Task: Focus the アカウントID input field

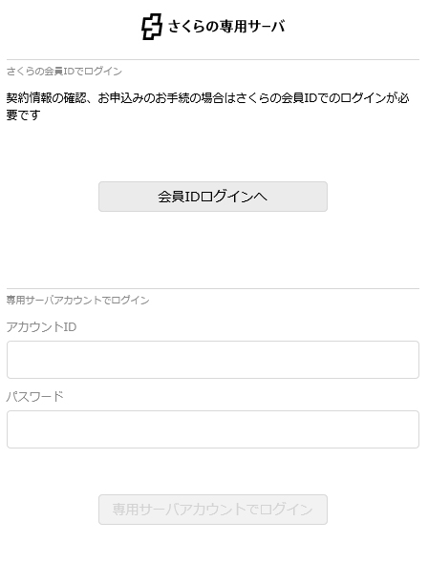Action: [213, 360]
